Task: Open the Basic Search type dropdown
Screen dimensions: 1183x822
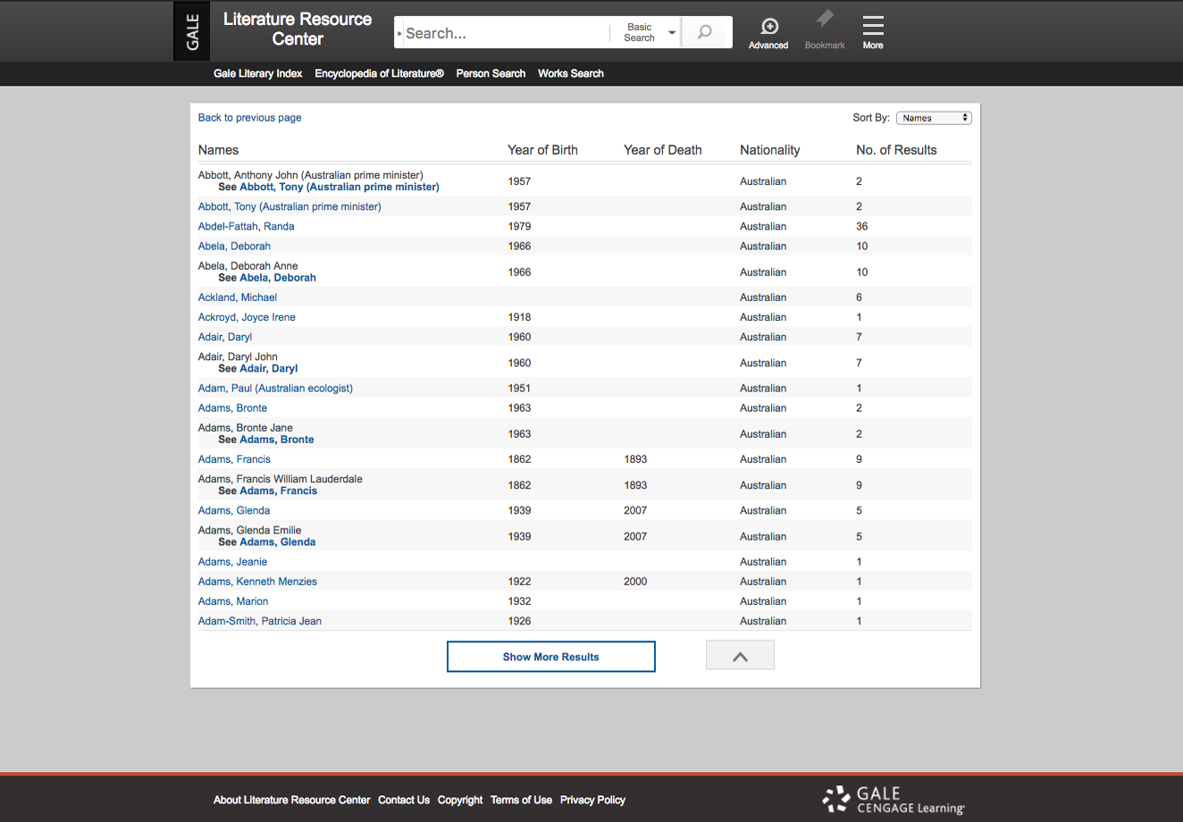Action: click(649, 33)
